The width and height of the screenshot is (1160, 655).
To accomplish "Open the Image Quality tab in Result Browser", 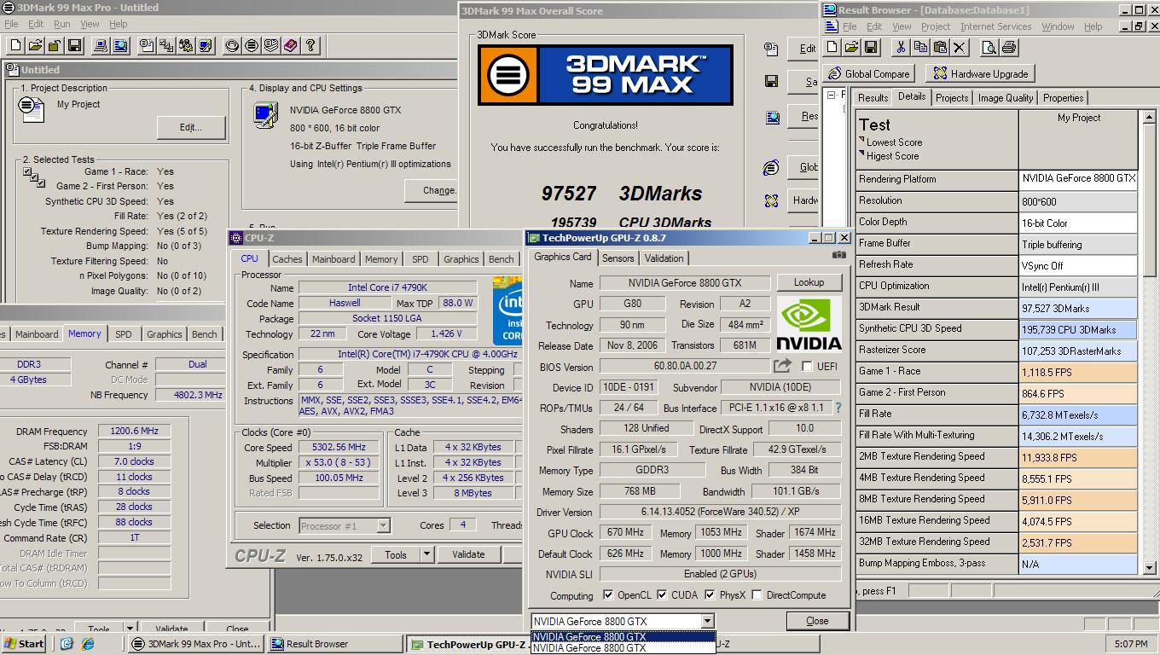I will click(1005, 98).
